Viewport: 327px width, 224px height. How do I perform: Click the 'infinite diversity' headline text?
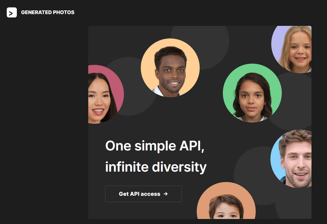(156, 167)
